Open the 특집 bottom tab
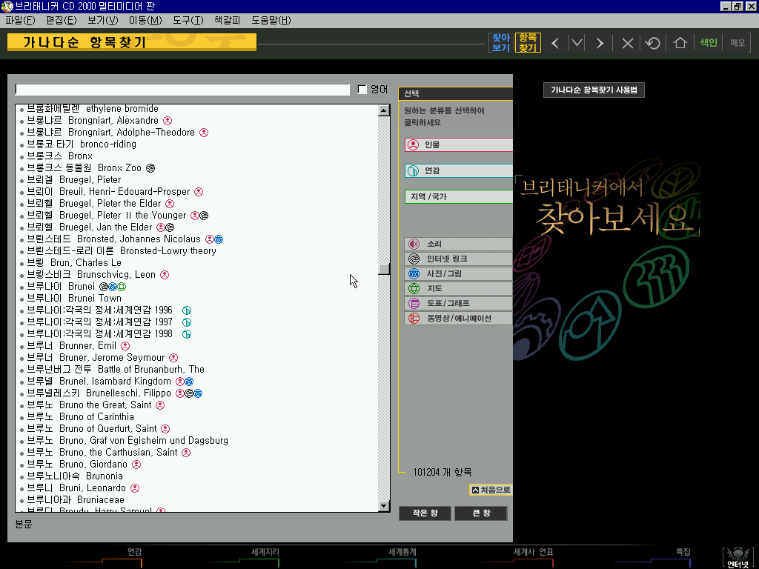The height and width of the screenshot is (569, 759). [683, 551]
